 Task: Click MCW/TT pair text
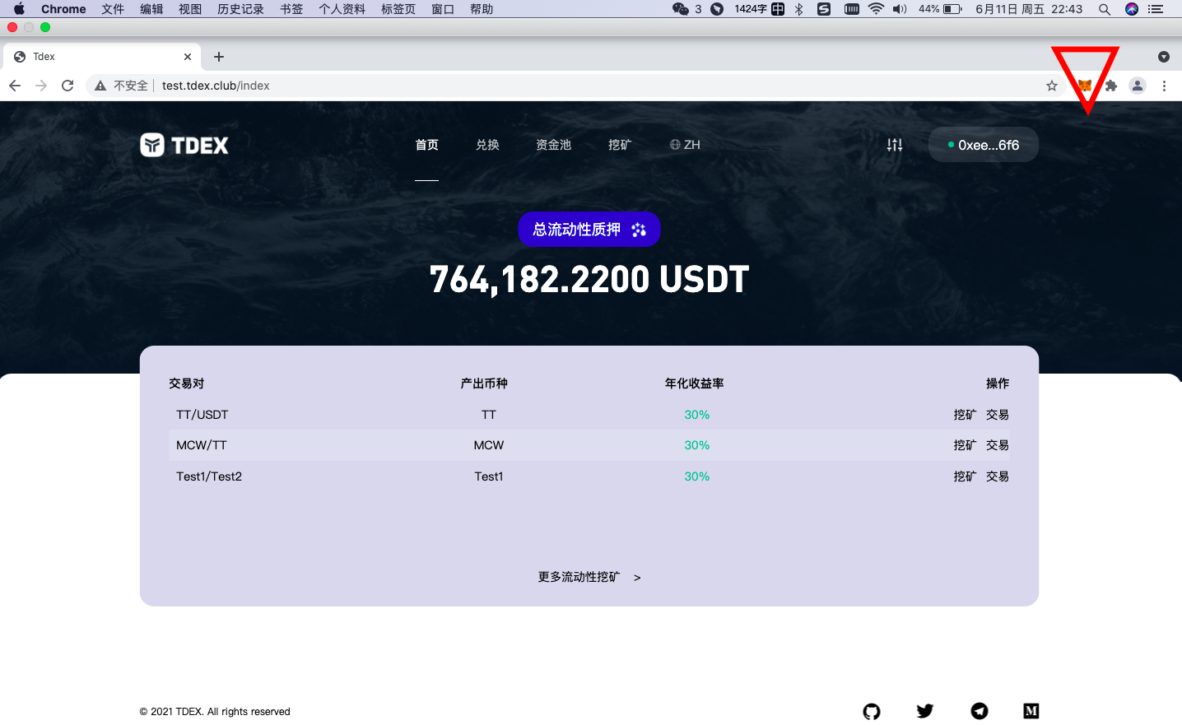[x=201, y=445]
